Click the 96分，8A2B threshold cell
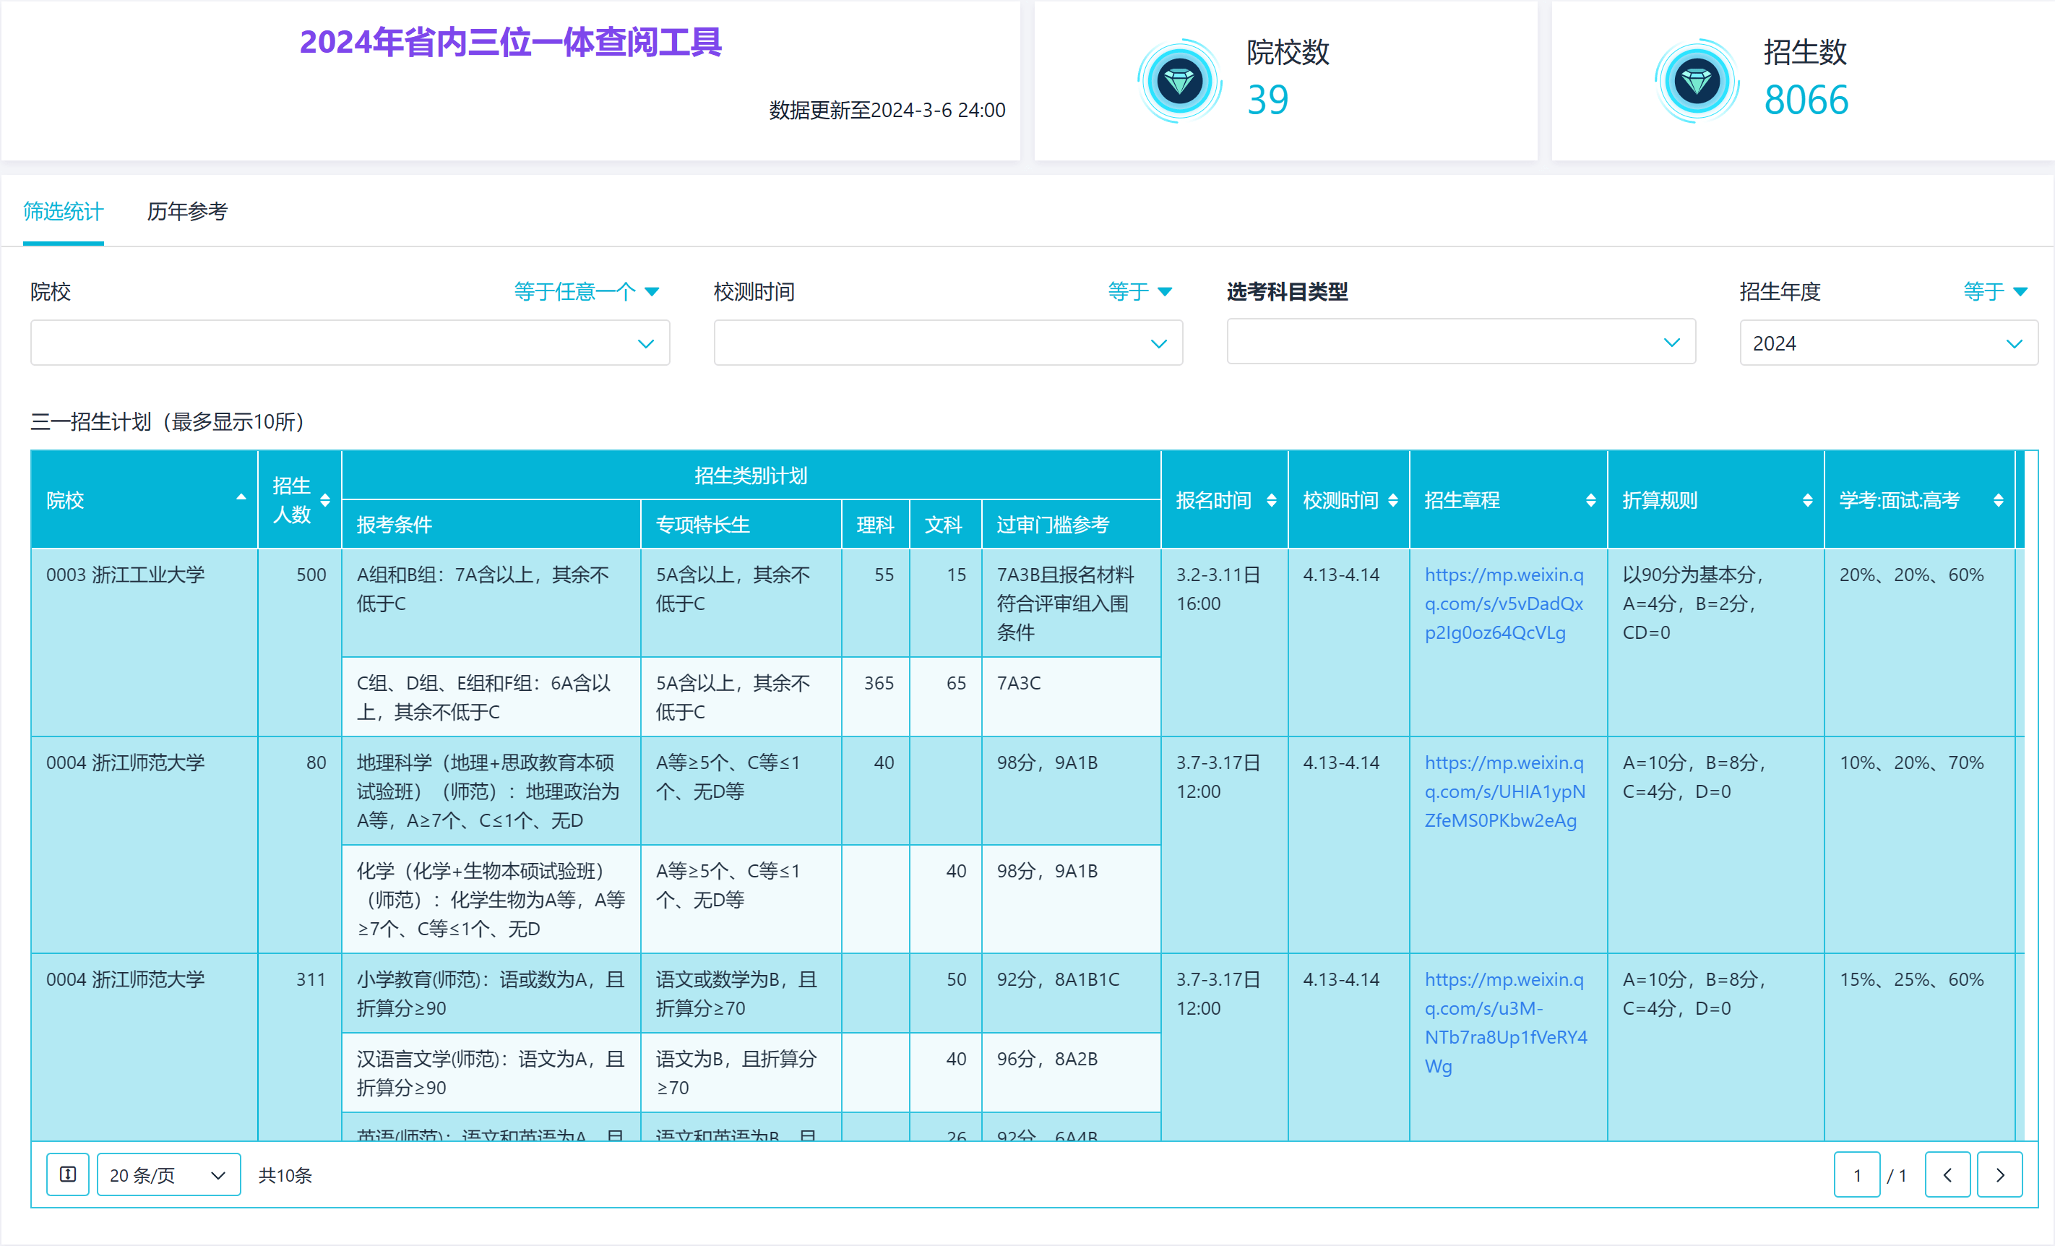The width and height of the screenshot is (2055, 1246). point(1071,1073)
